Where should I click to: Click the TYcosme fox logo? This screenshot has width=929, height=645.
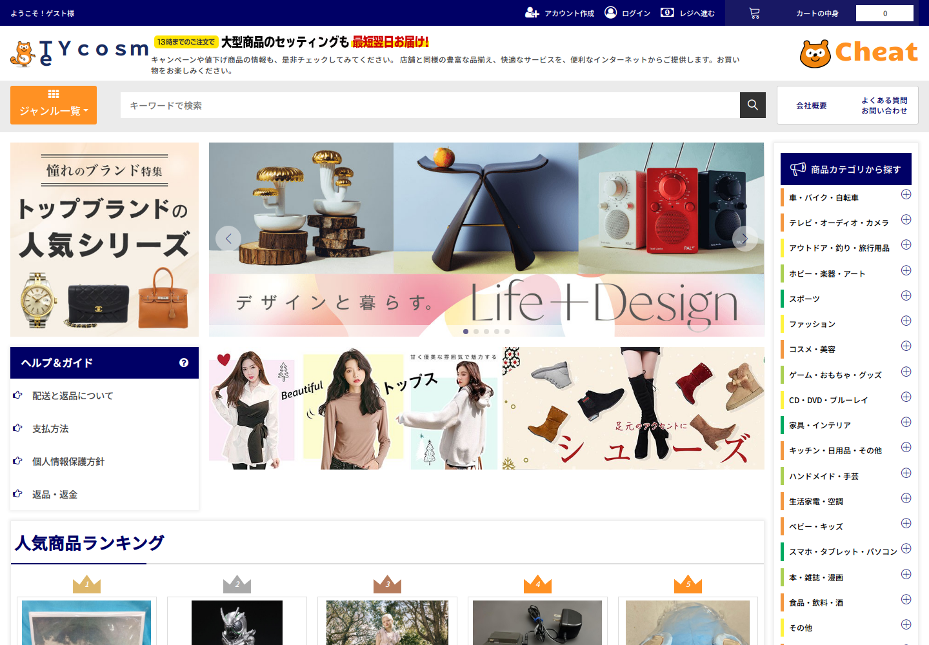point(23,54)
